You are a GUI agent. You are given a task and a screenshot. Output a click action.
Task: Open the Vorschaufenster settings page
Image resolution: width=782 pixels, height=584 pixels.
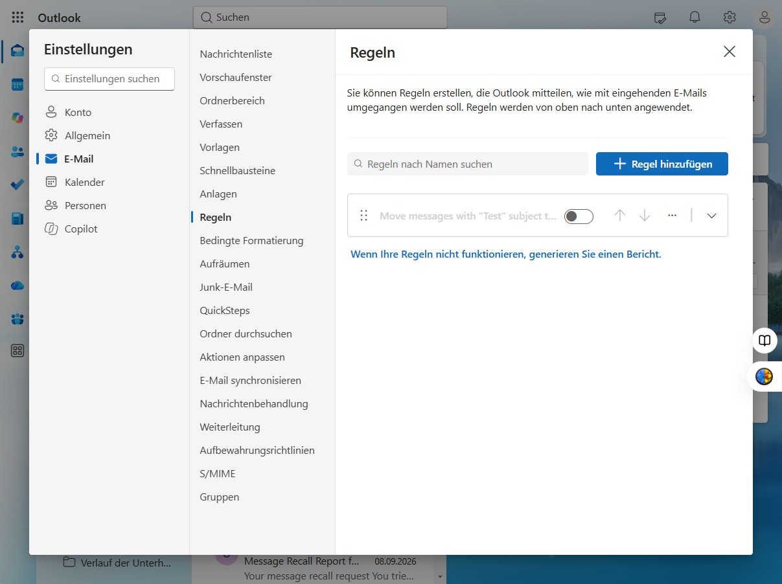coord(236,78)
